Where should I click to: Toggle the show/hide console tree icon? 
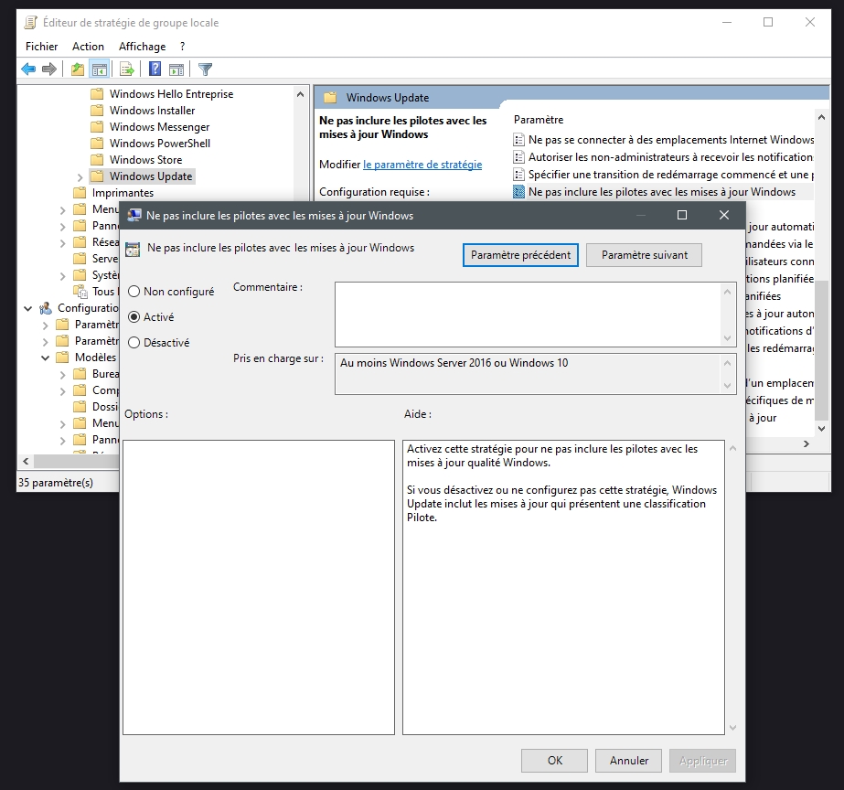pos(99,69)
